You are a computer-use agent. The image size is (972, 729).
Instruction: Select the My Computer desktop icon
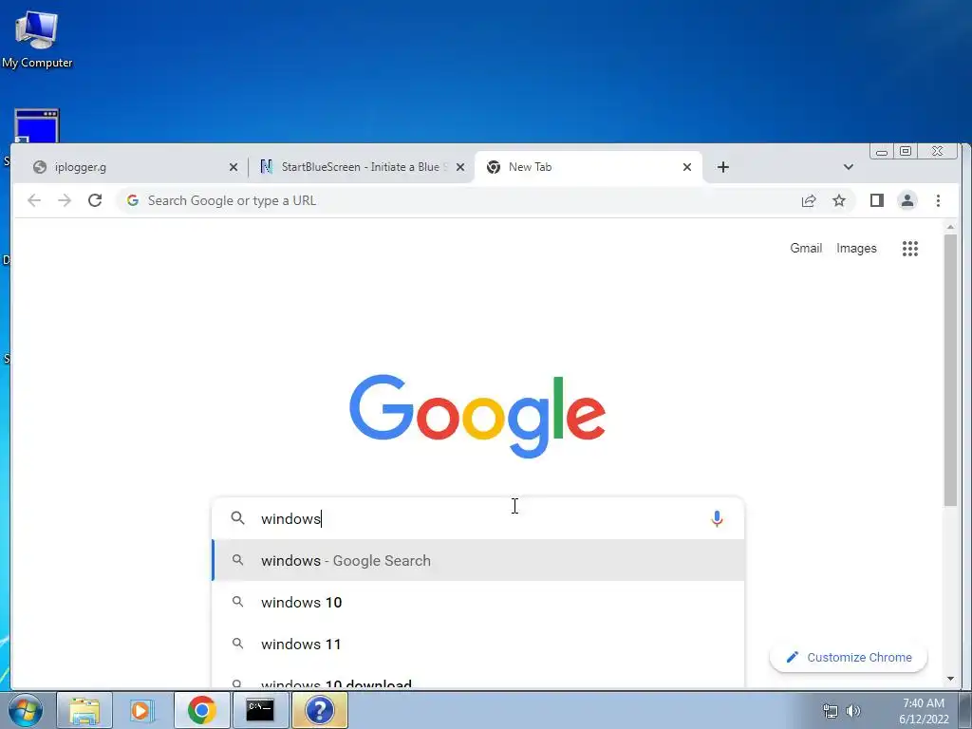[37, 40]
